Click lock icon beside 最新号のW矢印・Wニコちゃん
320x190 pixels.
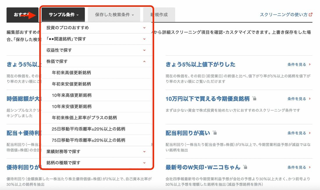(245, 167)
